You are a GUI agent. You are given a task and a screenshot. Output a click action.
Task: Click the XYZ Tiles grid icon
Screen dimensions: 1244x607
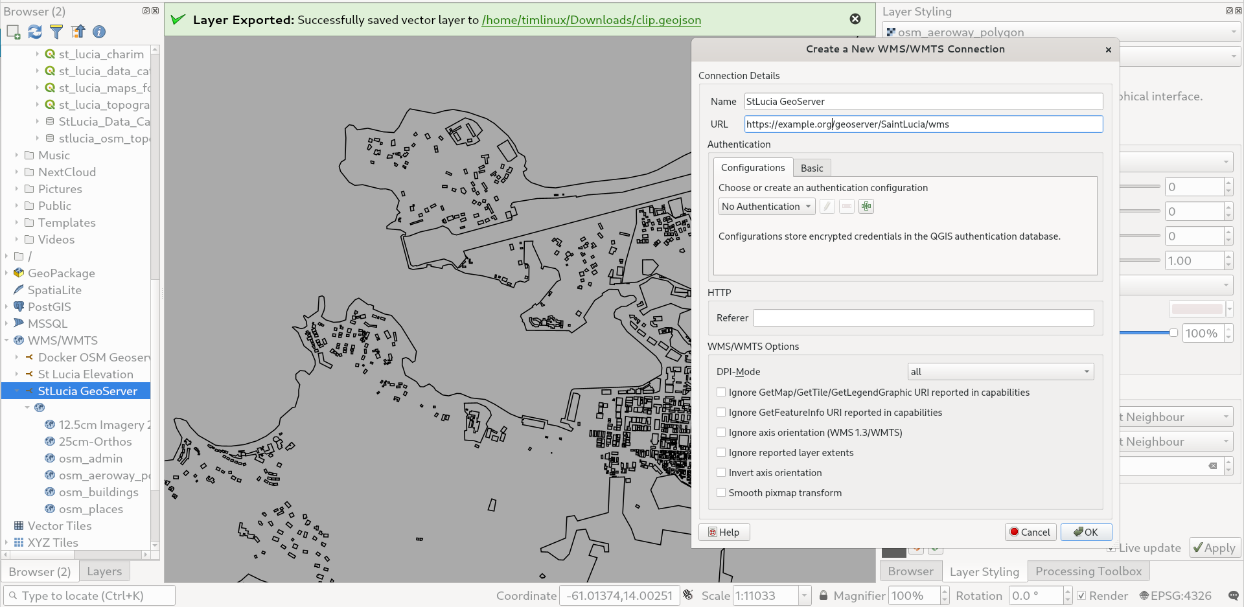[19, 542]
